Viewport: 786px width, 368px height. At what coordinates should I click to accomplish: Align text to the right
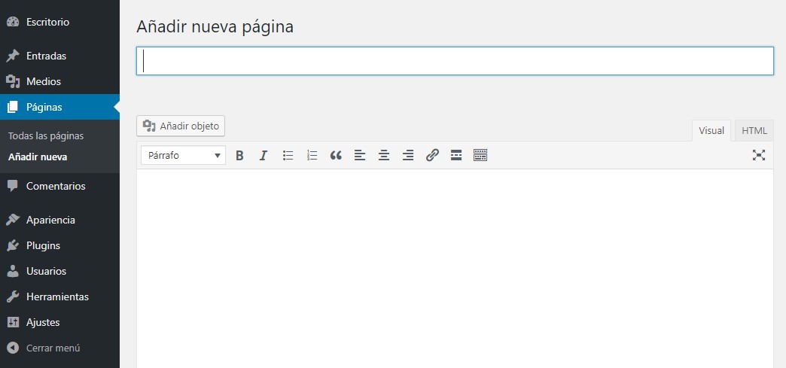(x=408, y=156)
